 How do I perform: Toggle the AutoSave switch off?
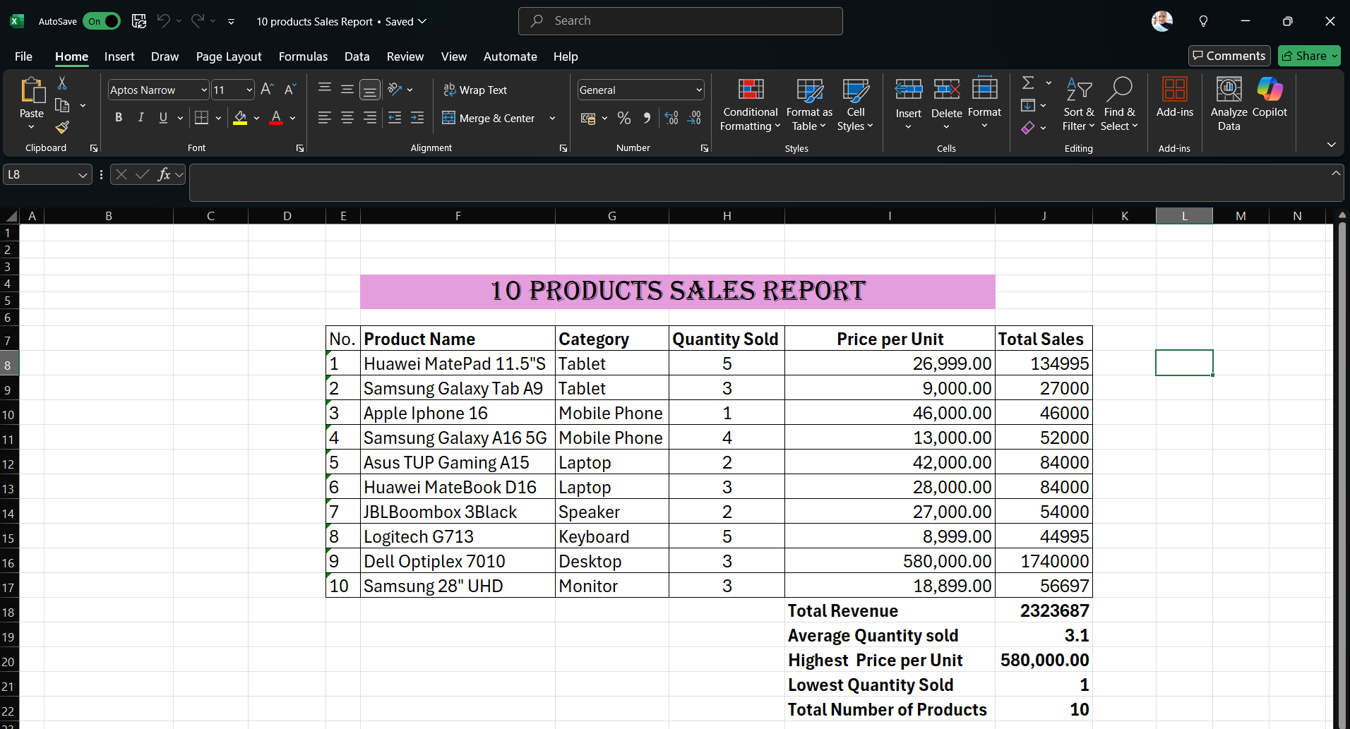coord(102,21)
